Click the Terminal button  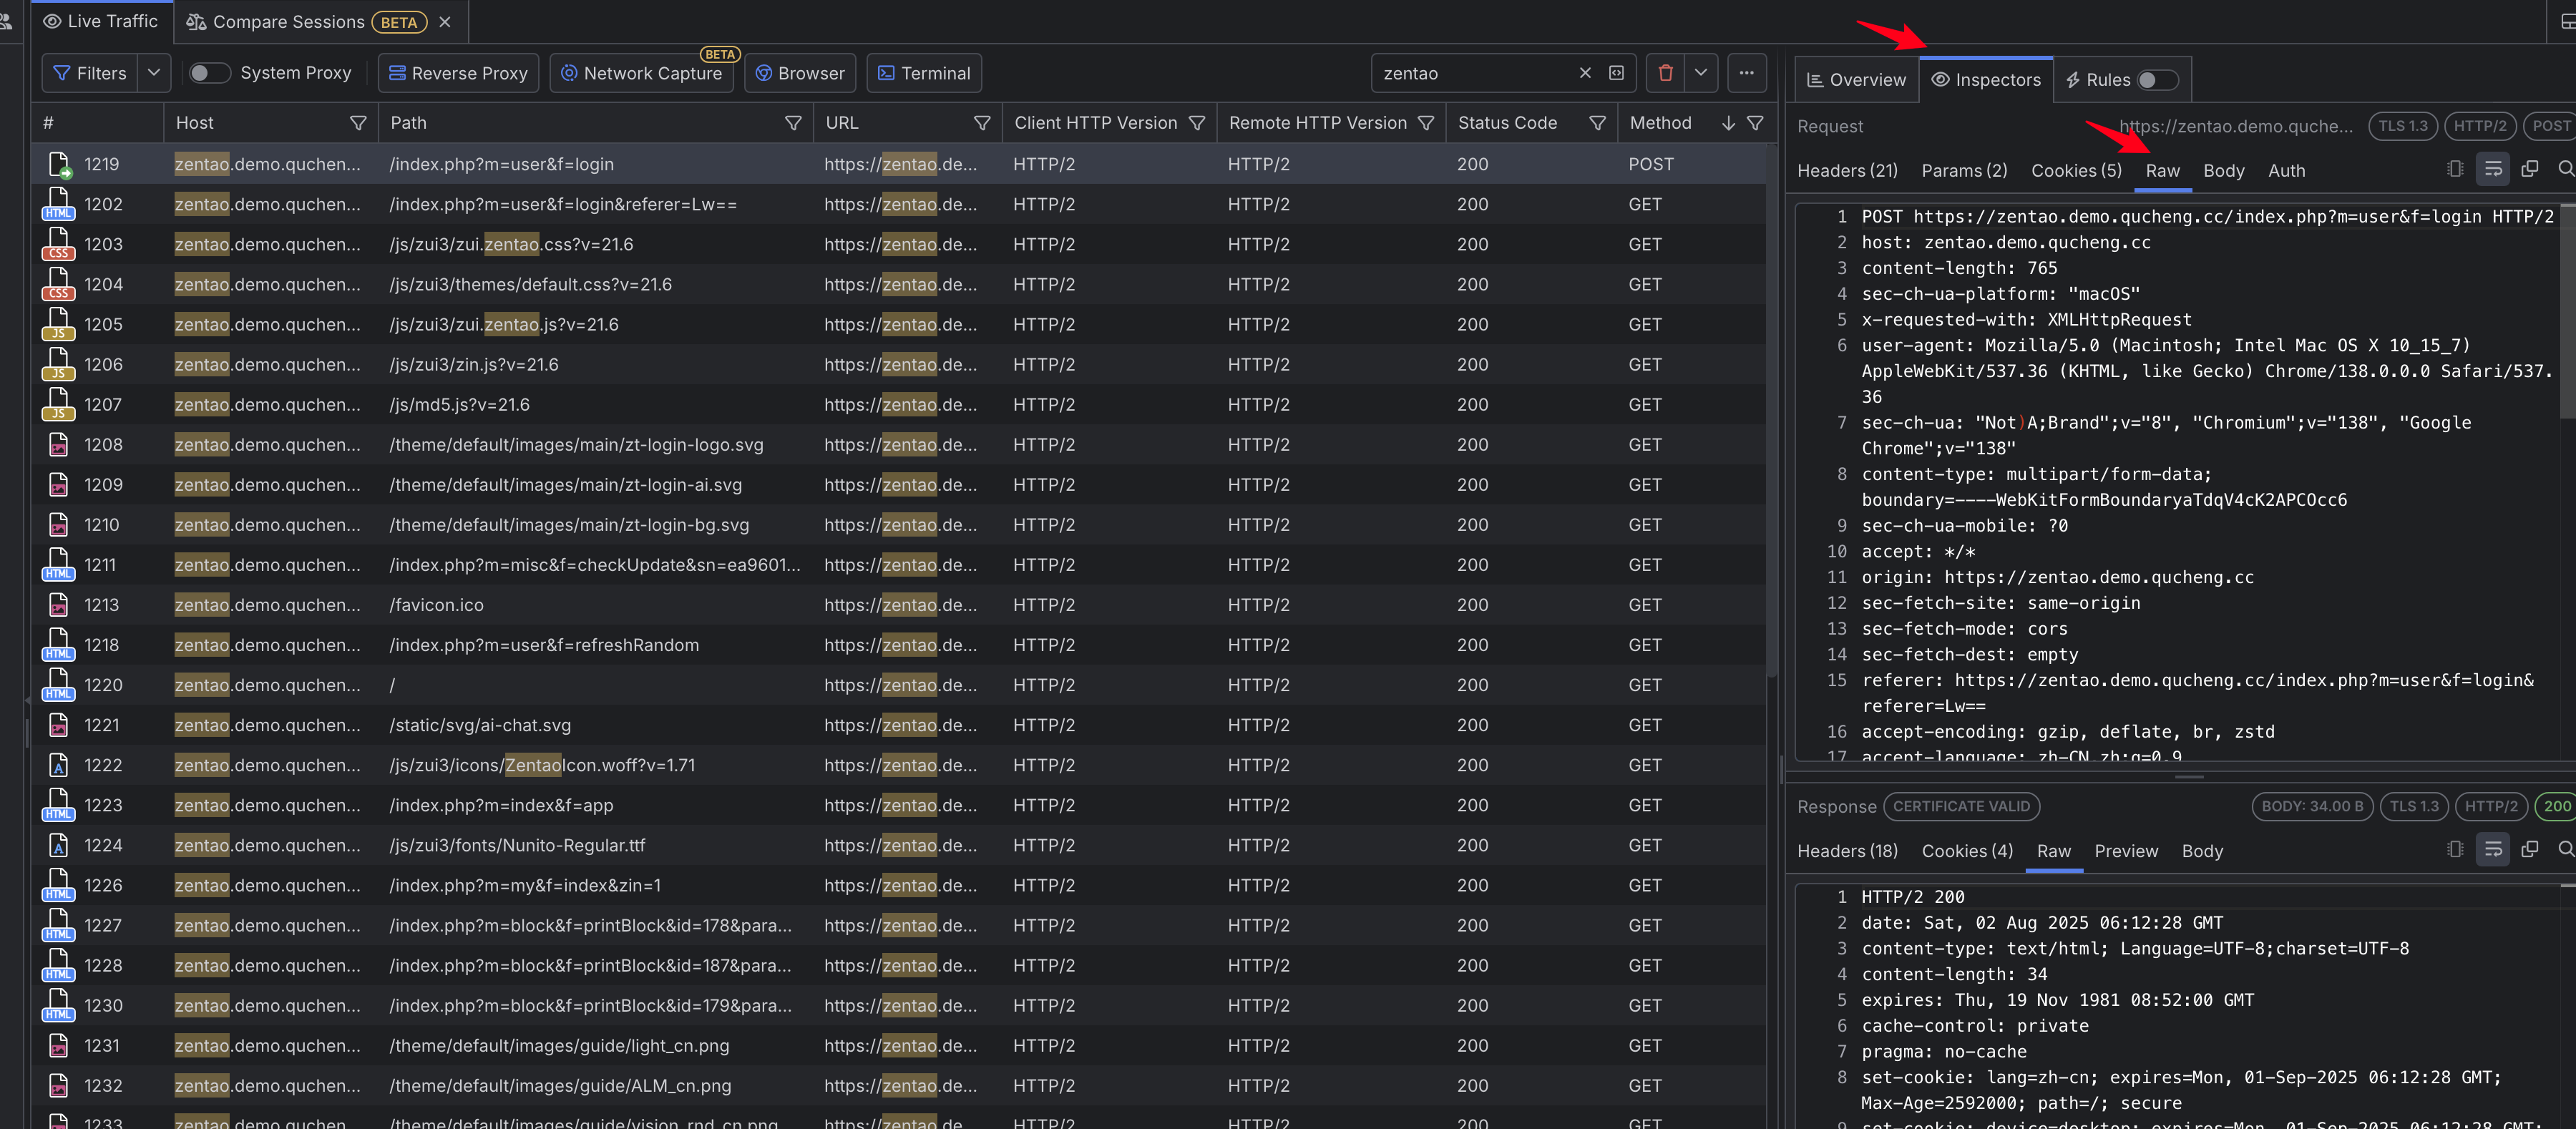923,73
